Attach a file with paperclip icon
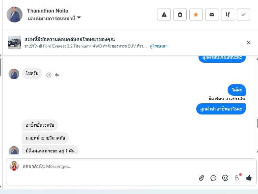The height and width of the screenshot is (194, 258). click(202, 178)
